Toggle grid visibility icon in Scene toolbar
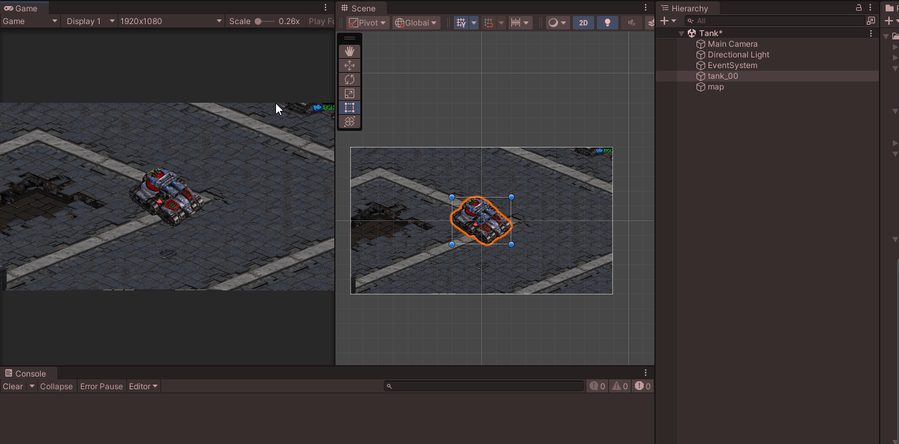This screenshot has width=899, height=444. pos(461,23)
